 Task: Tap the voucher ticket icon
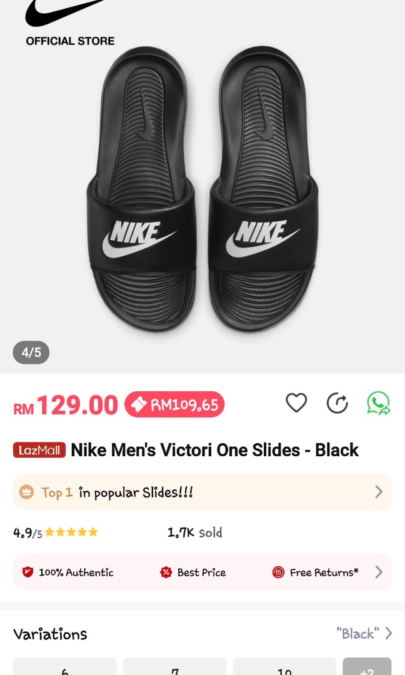(140, 404)
